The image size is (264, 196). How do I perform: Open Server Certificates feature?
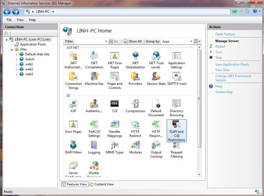[73, 169]
